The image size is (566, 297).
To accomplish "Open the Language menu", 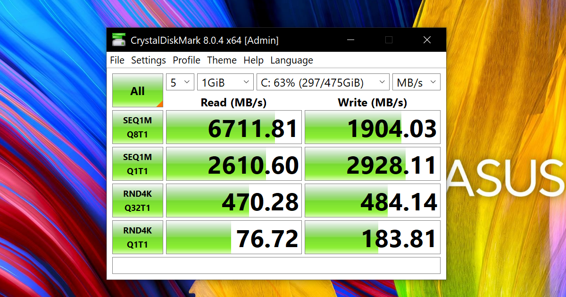I will point(291,60).
